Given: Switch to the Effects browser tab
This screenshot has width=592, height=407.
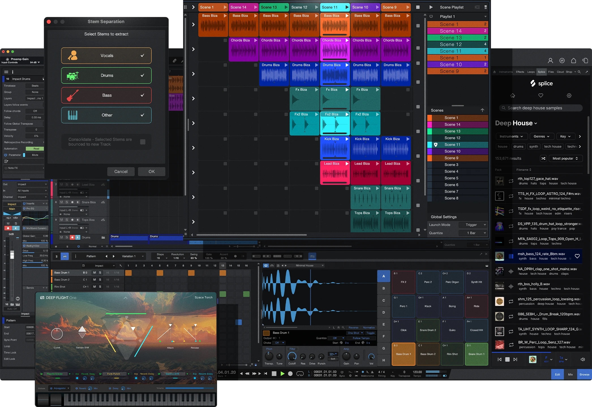Looking at the screenshot, I should [x=520, y=72].
